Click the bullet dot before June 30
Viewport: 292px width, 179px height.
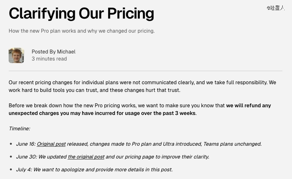point(11,157)
